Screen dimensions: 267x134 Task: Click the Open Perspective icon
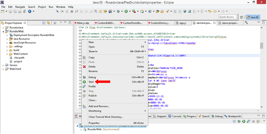[241, 17]
